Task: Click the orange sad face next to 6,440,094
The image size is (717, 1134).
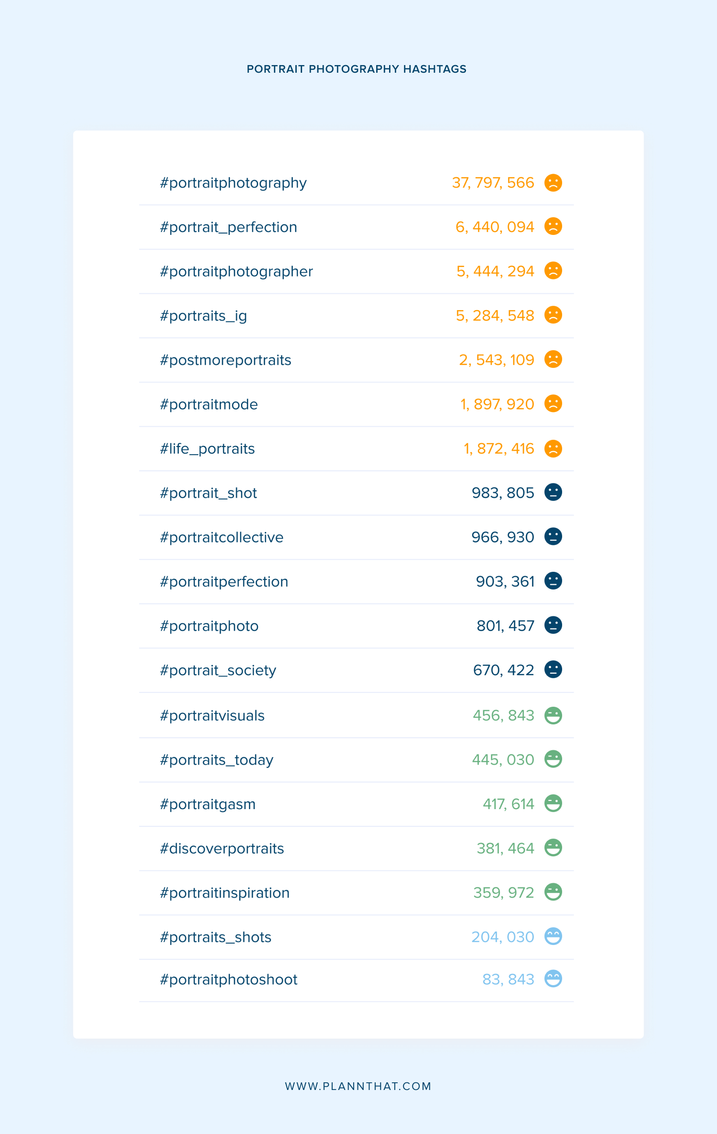Action: click(553, 226)
